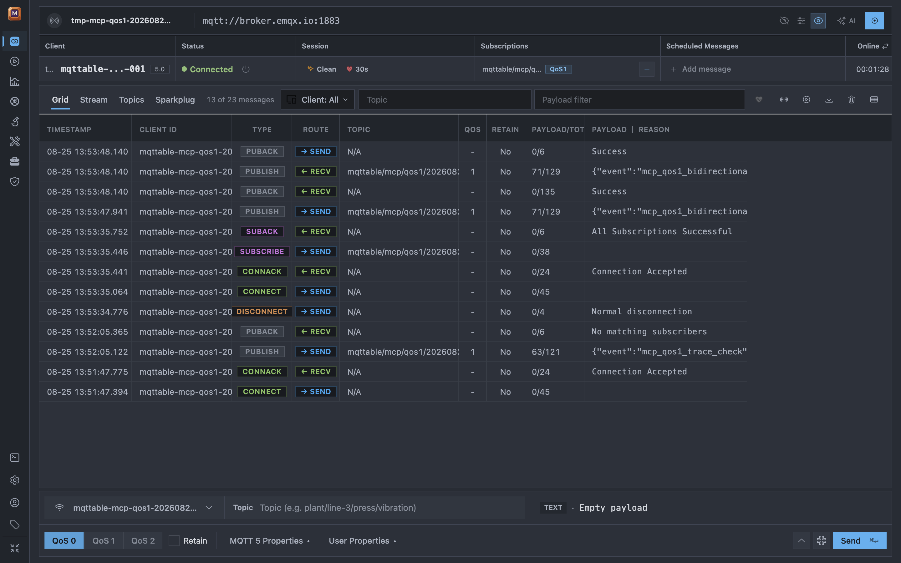Open the chart analytics sidebar icon
901x563 pixels.
(x=14, y=82)
